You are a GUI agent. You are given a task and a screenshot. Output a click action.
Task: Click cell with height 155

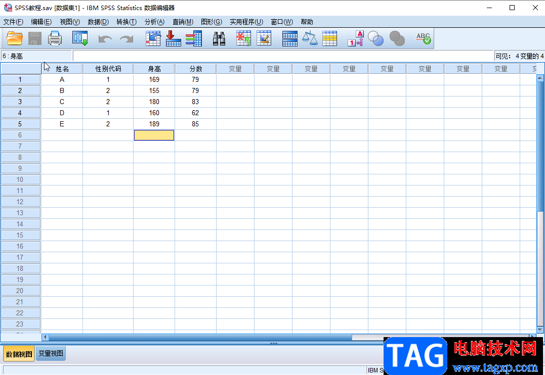coord(154,90)
